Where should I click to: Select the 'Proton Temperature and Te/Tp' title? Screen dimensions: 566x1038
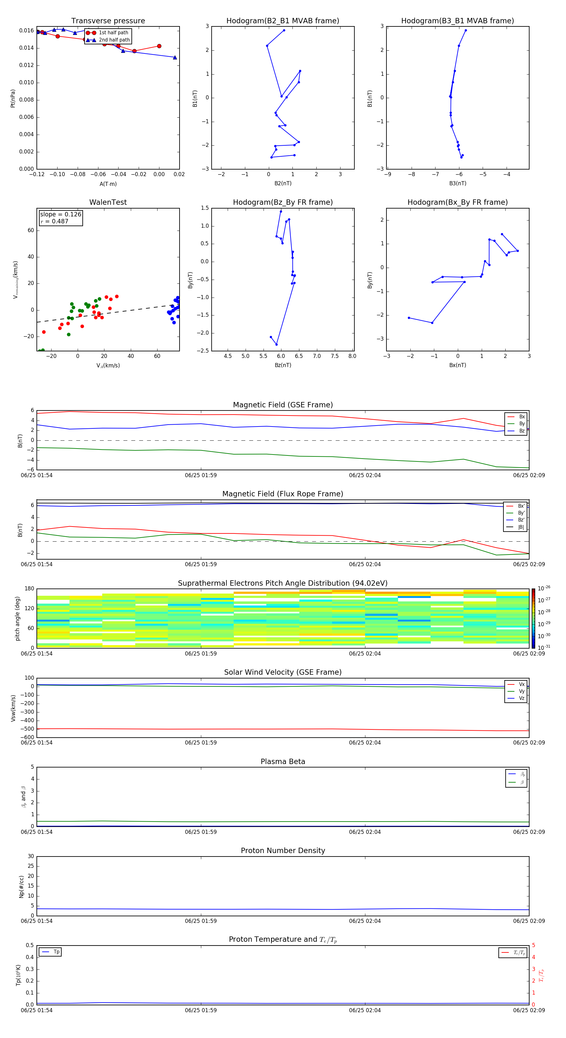point(283,940)
